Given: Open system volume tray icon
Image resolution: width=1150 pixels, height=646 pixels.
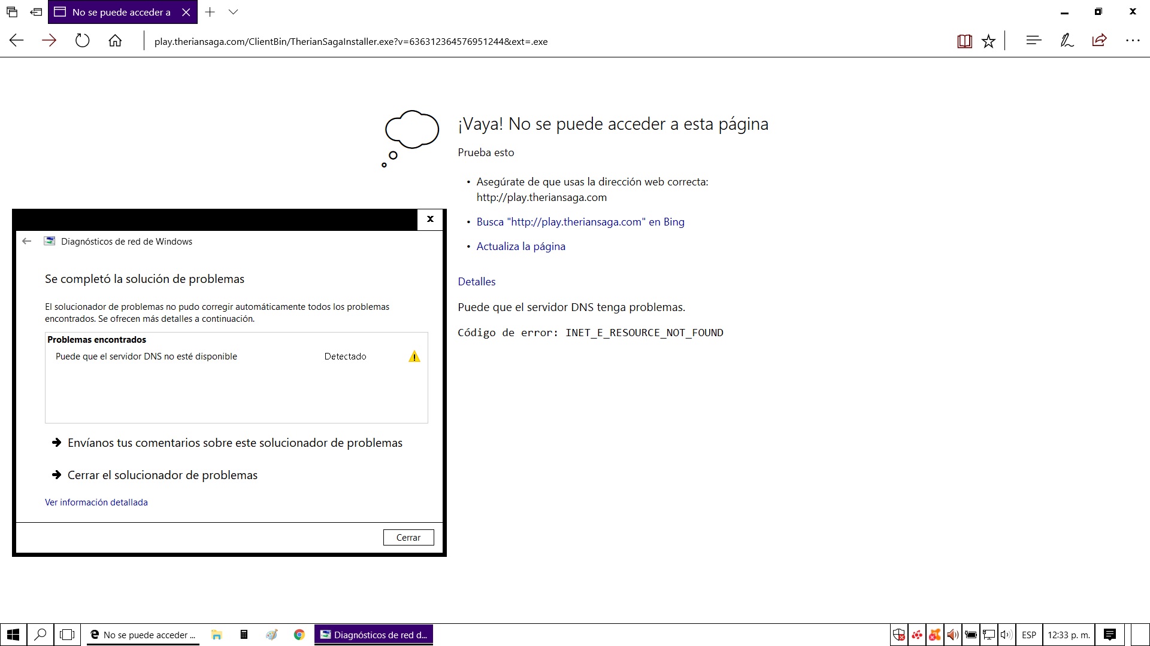Looking at the screenshot, I should pos(1006,635).
